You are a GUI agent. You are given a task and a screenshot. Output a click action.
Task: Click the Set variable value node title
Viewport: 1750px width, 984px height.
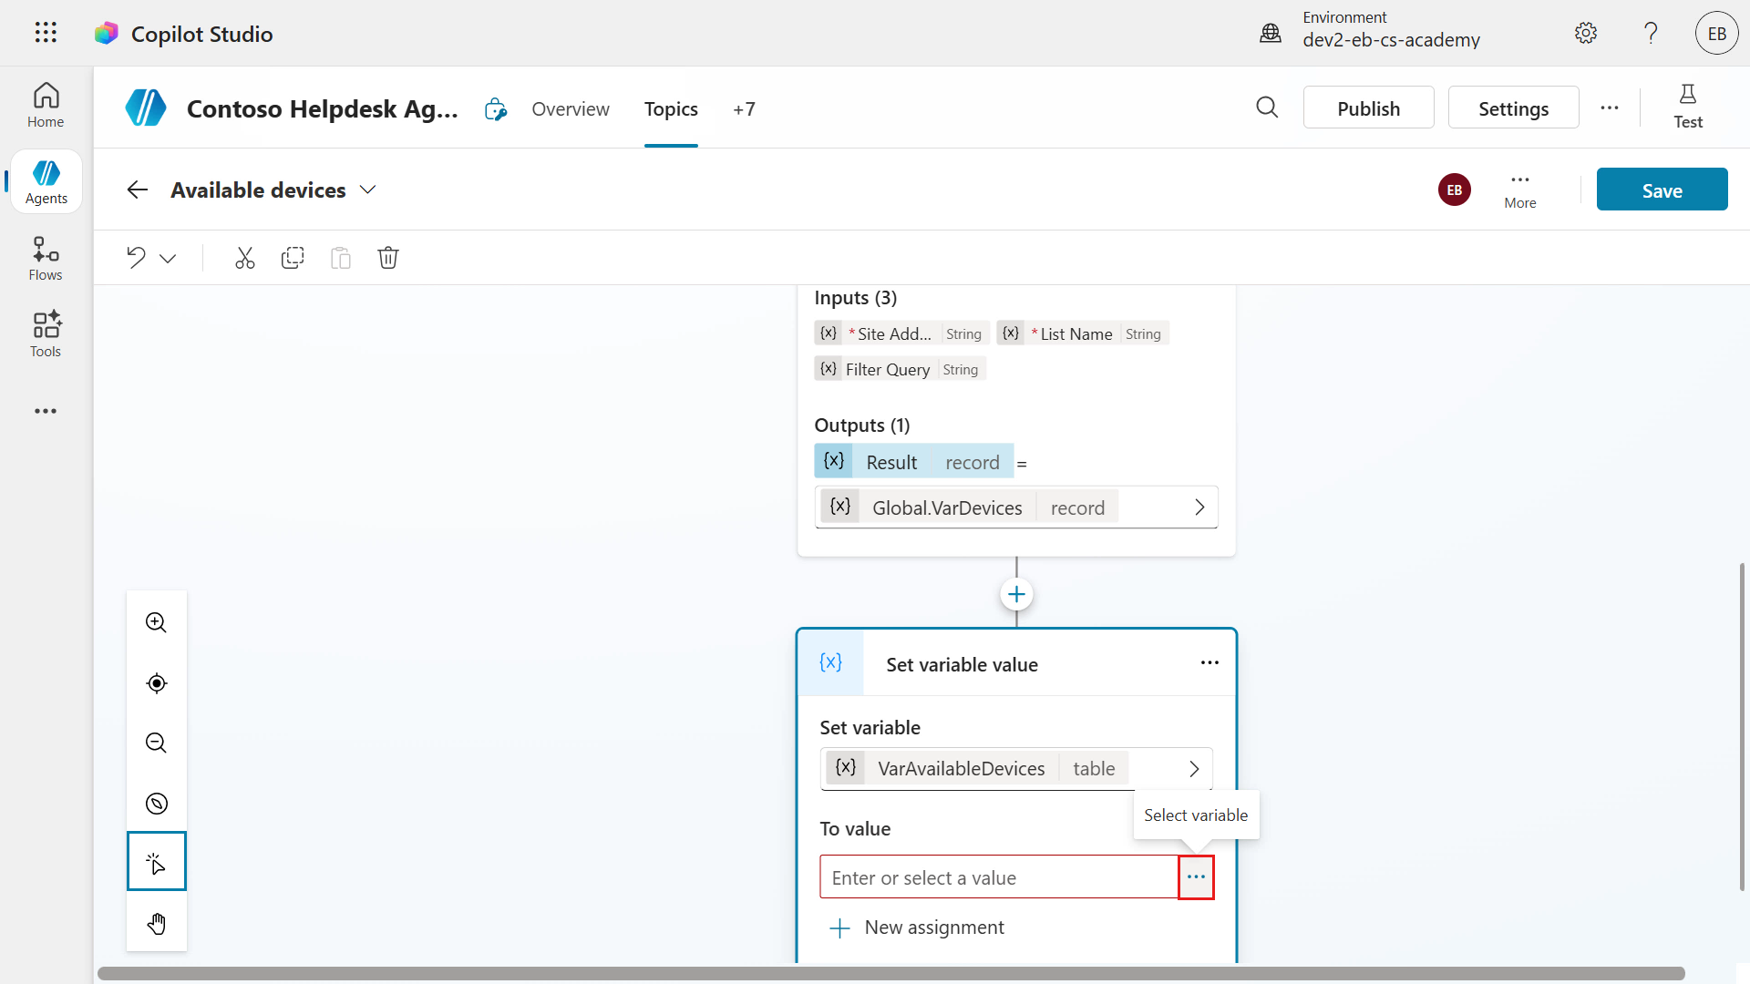coord(962,664)
